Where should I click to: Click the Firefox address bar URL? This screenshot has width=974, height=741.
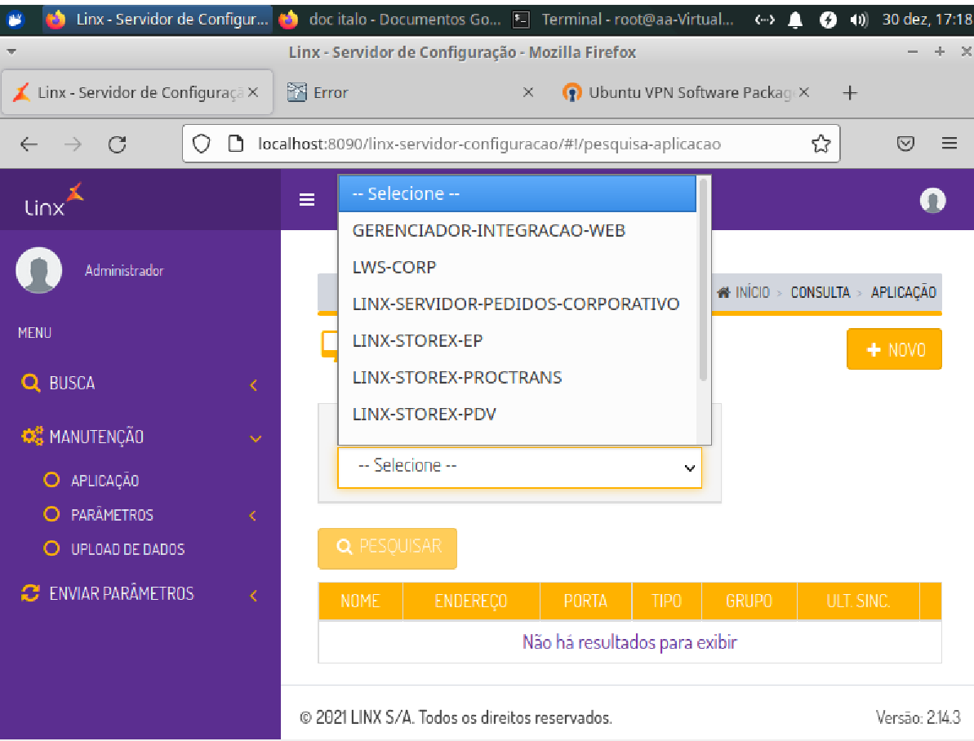point(490,144)
